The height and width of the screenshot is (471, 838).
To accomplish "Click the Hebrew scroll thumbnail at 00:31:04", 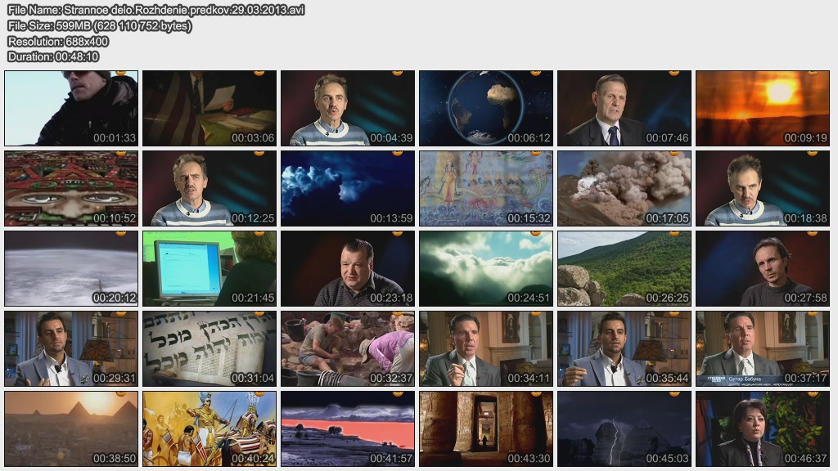I will click(209, 348).
